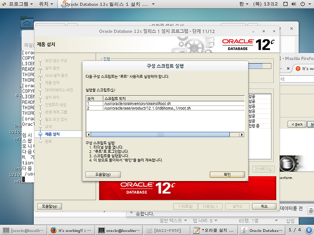314x235 pixels.
Task: Select the 보안 갱신 구성 step in sidebar
Action: [x=56, y=60]
